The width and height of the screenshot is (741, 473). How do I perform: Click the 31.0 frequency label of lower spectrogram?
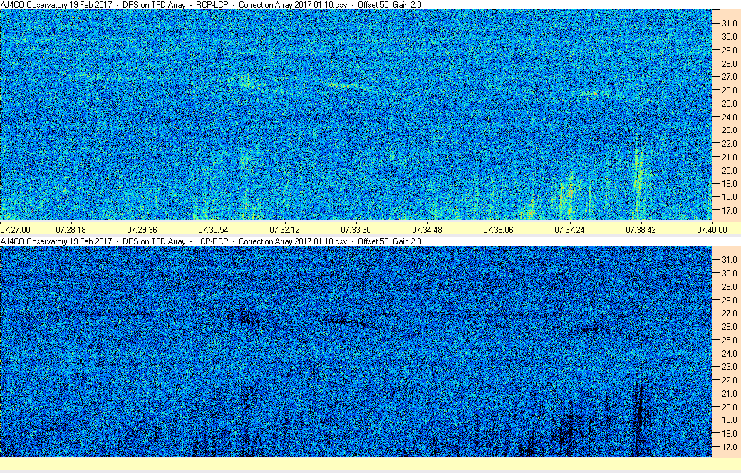pyautogui.click(x=729, y=260)
